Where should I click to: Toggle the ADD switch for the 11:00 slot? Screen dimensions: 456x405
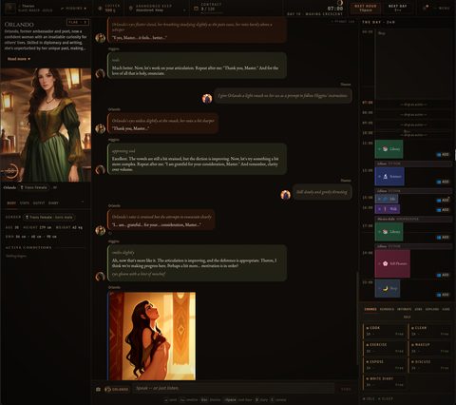click(443, 154)
